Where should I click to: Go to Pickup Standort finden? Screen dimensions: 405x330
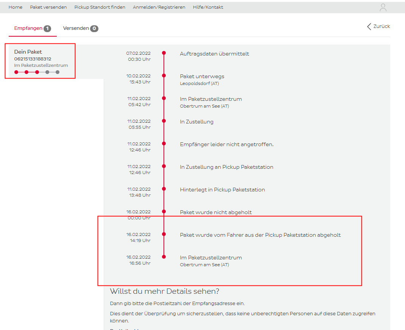pos(100,7)
